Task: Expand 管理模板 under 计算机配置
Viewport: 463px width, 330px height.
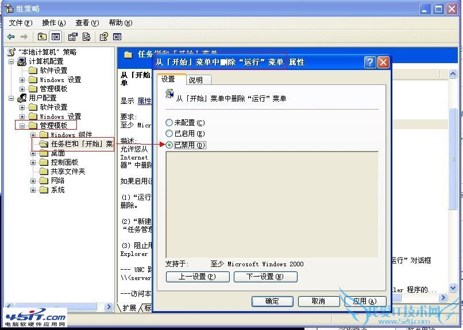Action: point(22,89)
